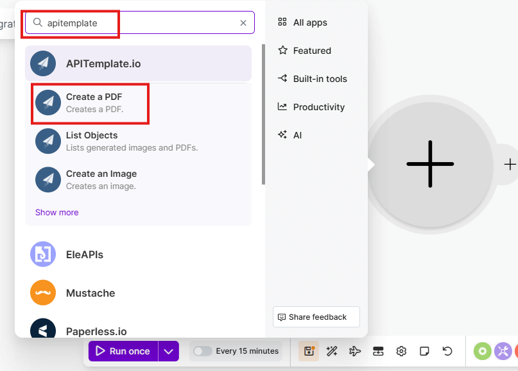
Task: Click the Run once button
Action: click(x=123, y=351)
